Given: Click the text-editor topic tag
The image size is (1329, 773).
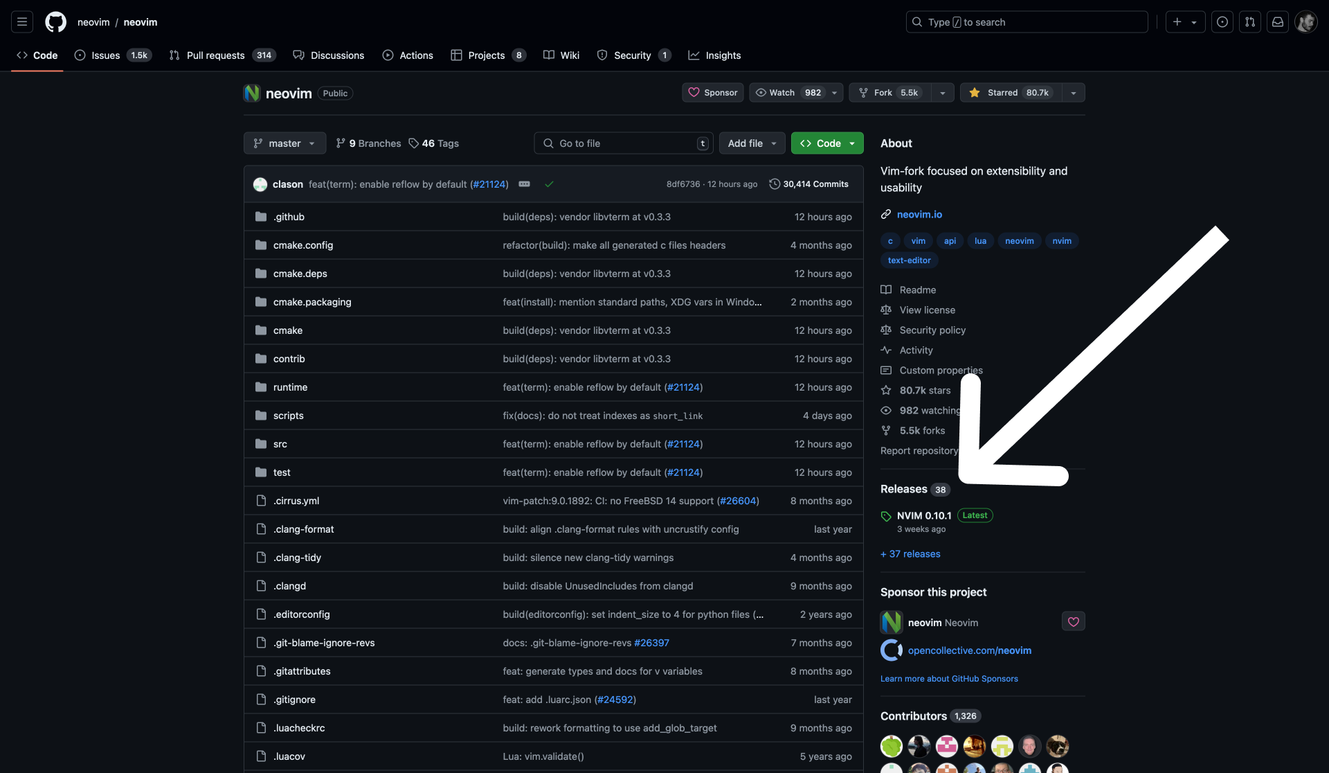Looking at the screenshot, I should (x=909, y=260).
